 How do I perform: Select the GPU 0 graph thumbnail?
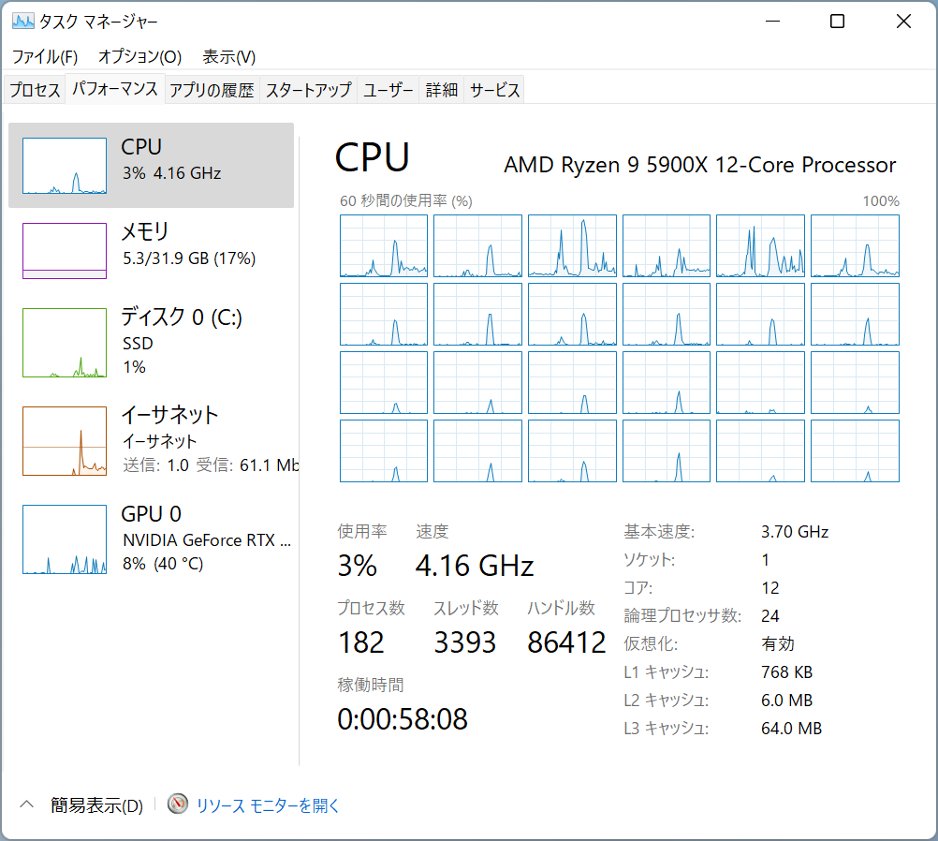click(x=64, y=539)
